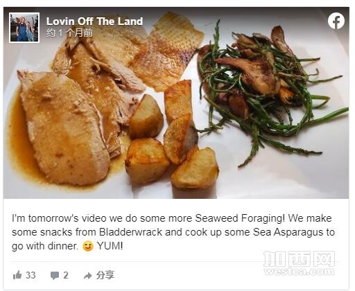Visit the Lovin Off The Land page name

[x=94, y=21]
